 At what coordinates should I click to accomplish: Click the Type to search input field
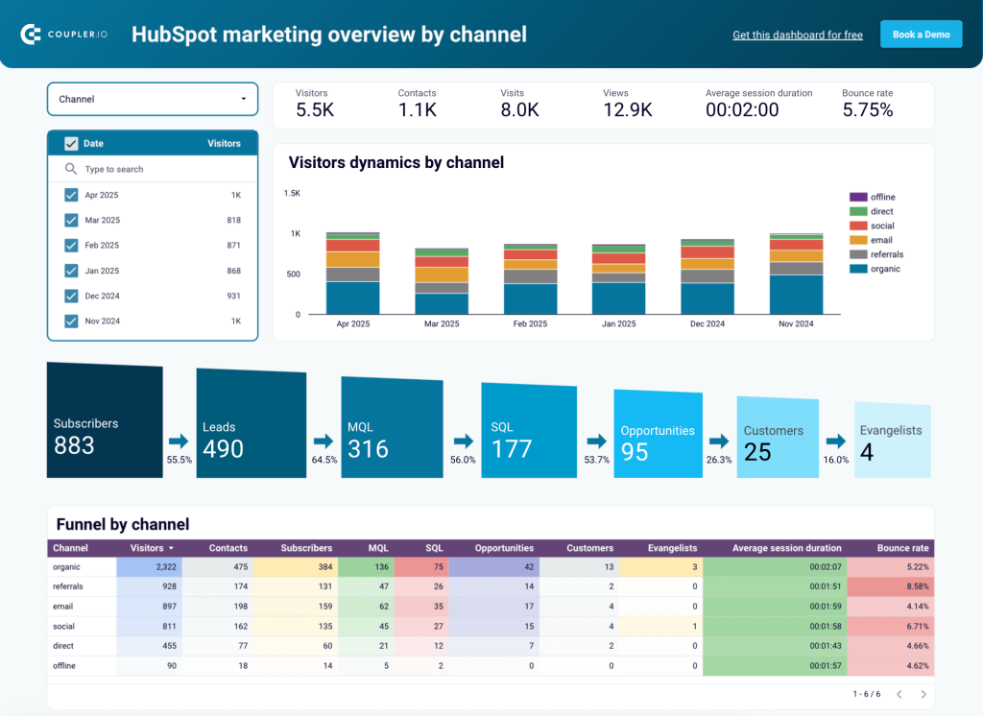click(153, 169)
